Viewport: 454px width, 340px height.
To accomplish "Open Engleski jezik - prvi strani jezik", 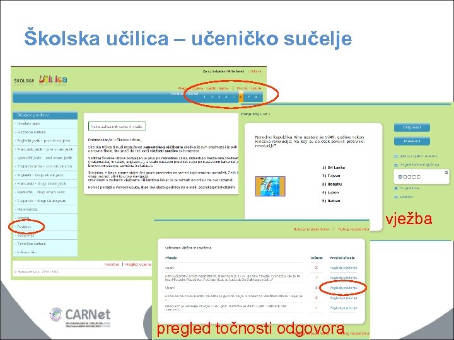I will pyautogui.click(x=45, y=140).
